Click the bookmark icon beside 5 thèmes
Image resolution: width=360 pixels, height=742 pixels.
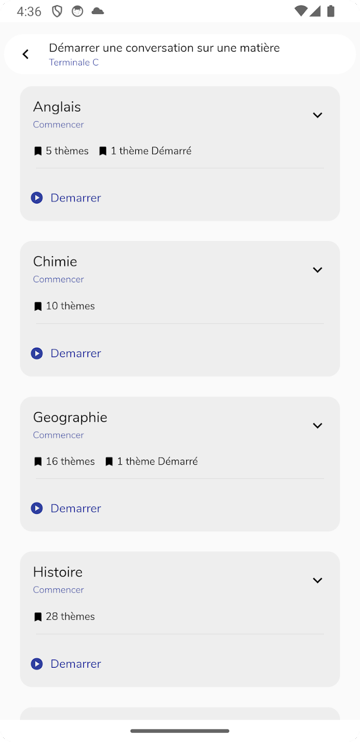38,150
